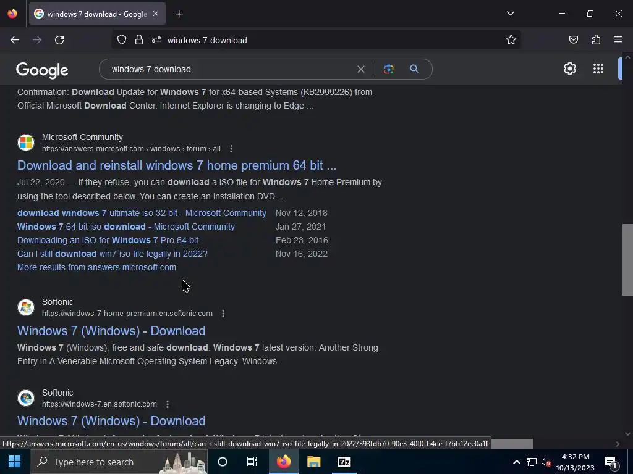
Task: Open the taskbar clock showing 4:32 PM
Action: (x=575, y=462)
